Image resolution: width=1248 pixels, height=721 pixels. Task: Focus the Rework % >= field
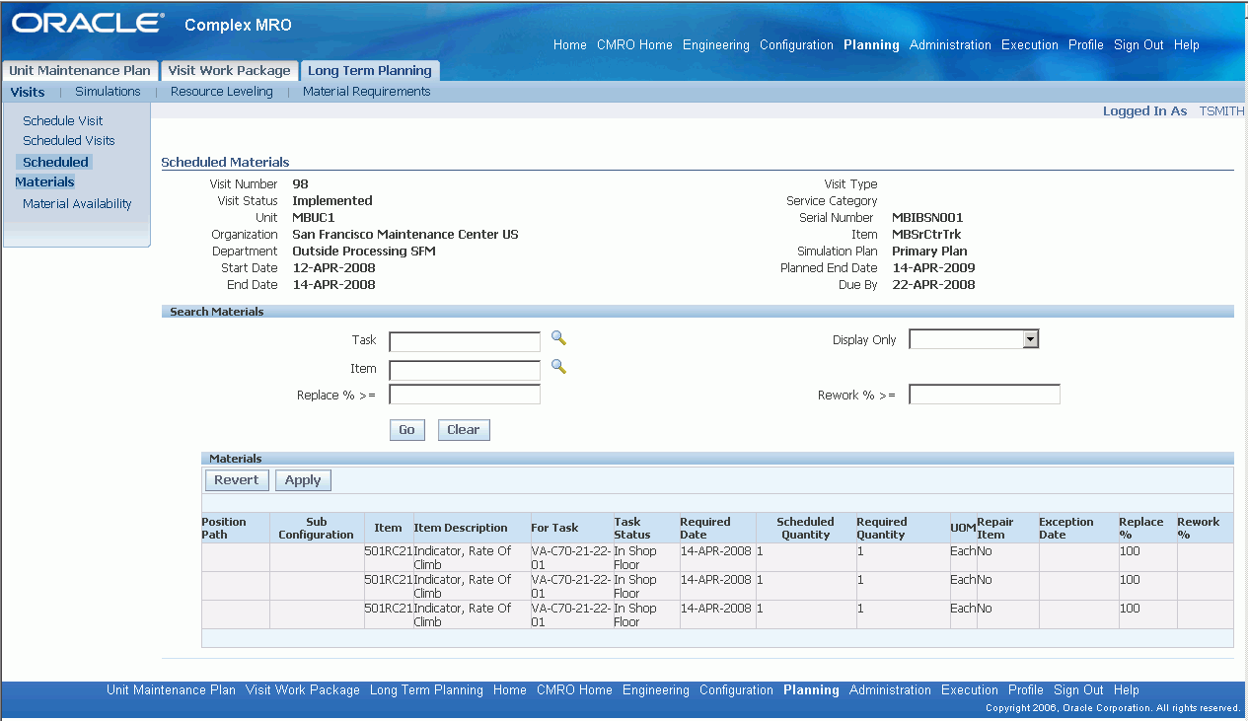point(985,395)
